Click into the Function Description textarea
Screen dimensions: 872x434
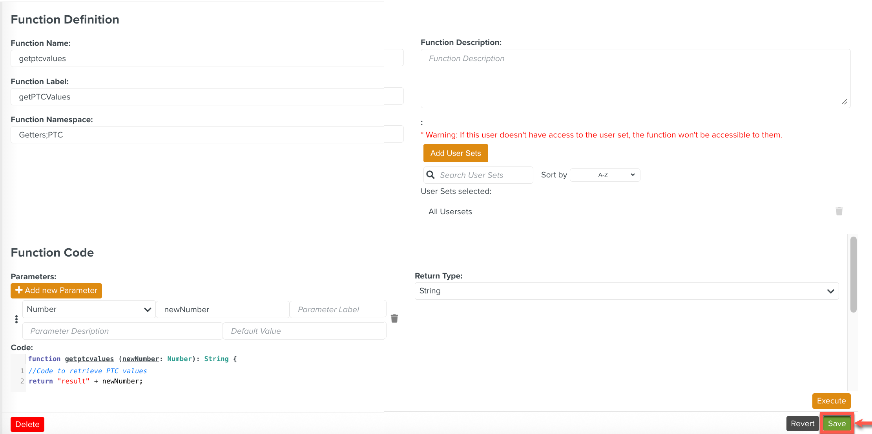pyautogui.click(x=635, y=78)
